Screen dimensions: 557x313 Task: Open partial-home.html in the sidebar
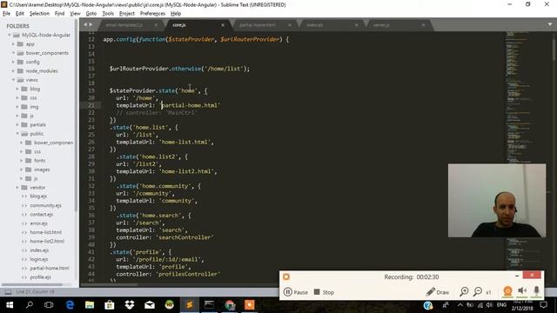(50, 268)
